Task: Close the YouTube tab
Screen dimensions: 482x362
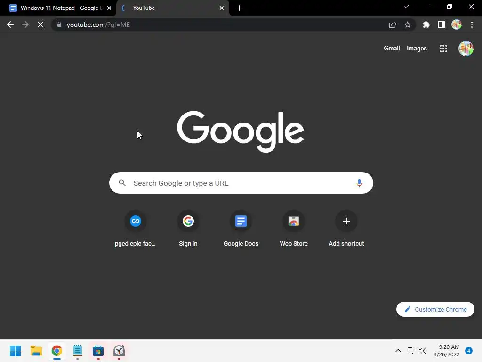Action: click(x=222, y=8)
